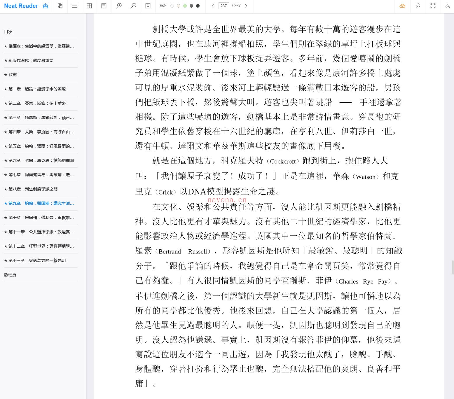Screen dimensions: 454x399
Task: Toggle the fullscreen icon
Action: (433, 6)
